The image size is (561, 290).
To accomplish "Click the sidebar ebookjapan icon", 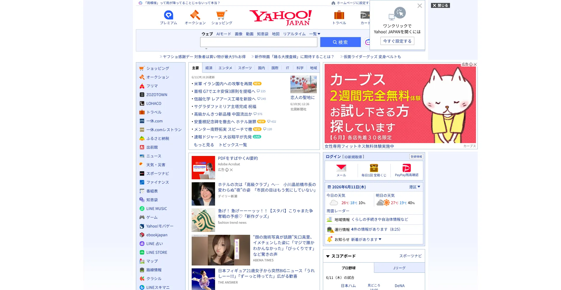I will point(142,235).
